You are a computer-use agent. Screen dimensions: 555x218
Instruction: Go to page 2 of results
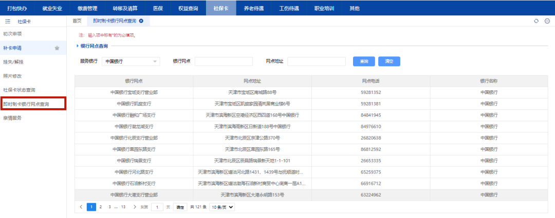(101, 207)
